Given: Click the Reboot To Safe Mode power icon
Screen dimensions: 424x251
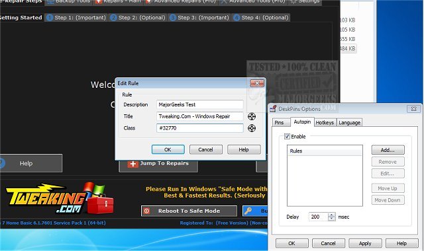Looking at the screenshot, I should tap(146, 211).
